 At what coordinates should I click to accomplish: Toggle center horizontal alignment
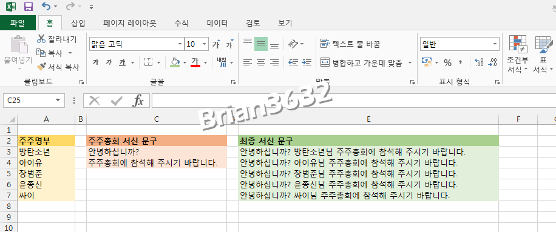point(261,62)
